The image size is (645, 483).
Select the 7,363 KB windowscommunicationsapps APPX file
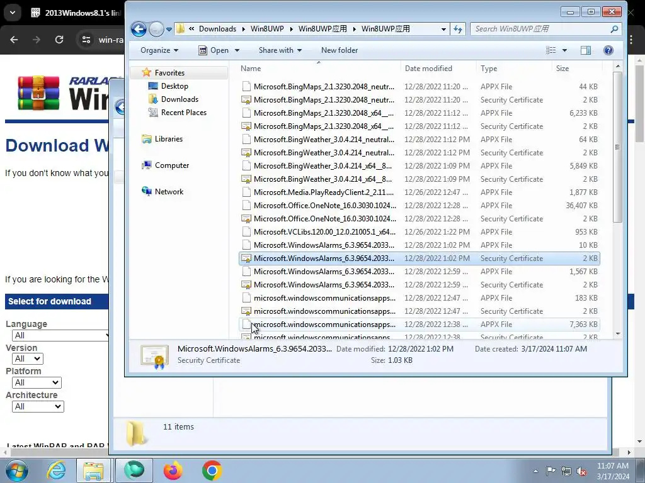click(419, 325)
